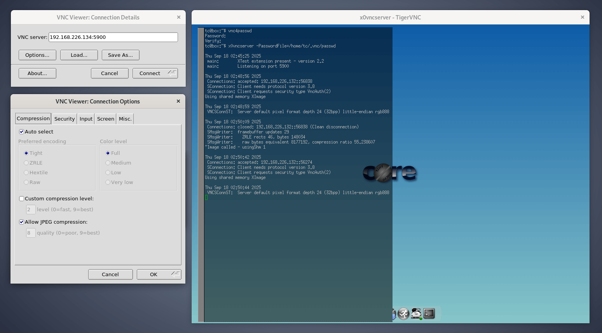Viewport: 602px width, 333px height.
Task: Open the Input tab
Action: tap(86, 119)
